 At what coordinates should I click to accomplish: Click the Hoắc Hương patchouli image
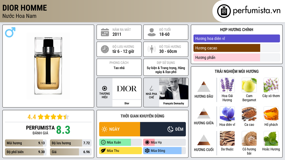[271, 138]
